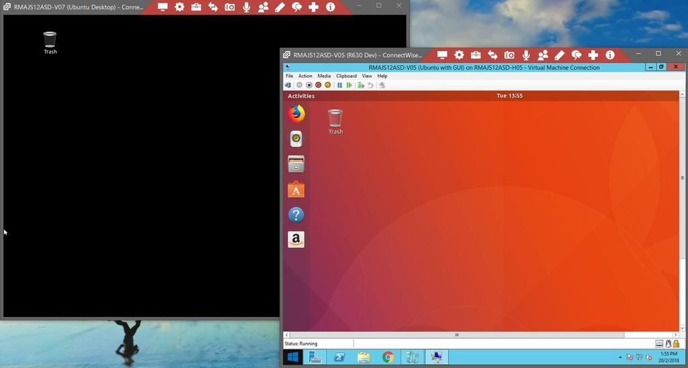The image size is (688, 368).
Task: Create a checkpoint using the VM toolbar icon
Action: (x=361, y=85)
